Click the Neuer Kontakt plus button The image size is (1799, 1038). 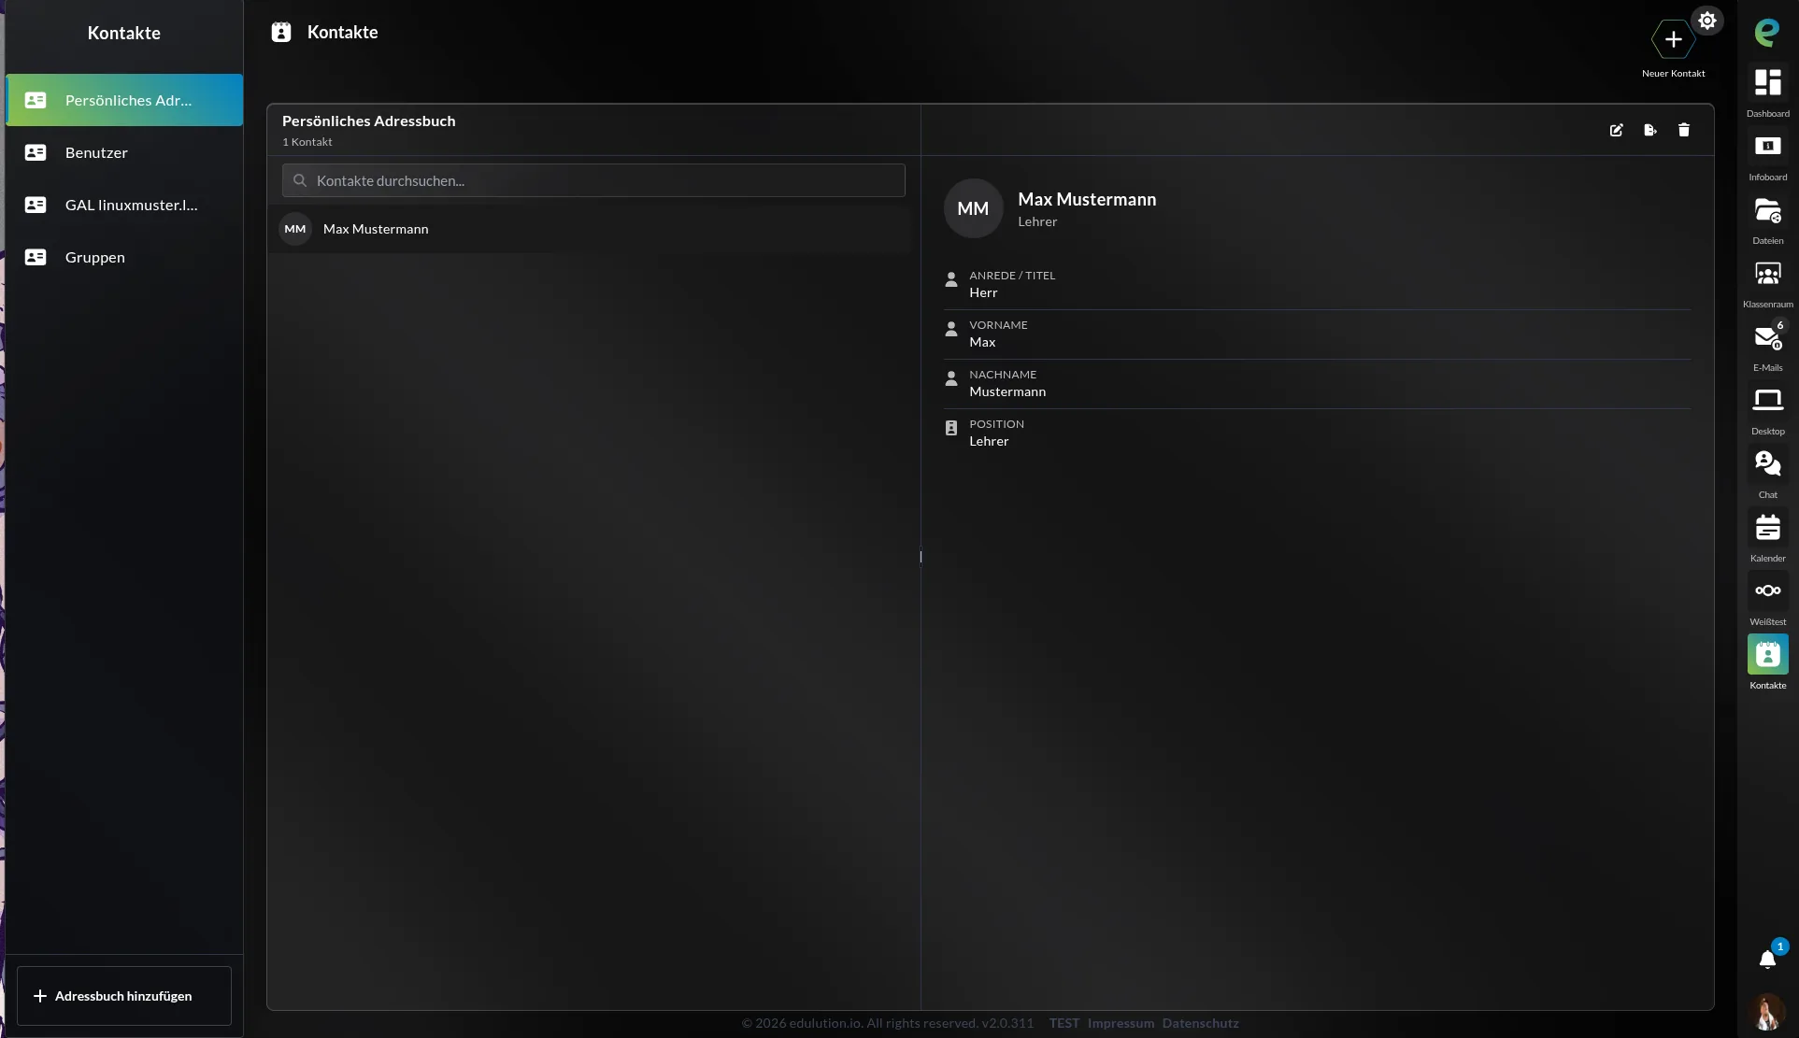(x=1673, y=39)
